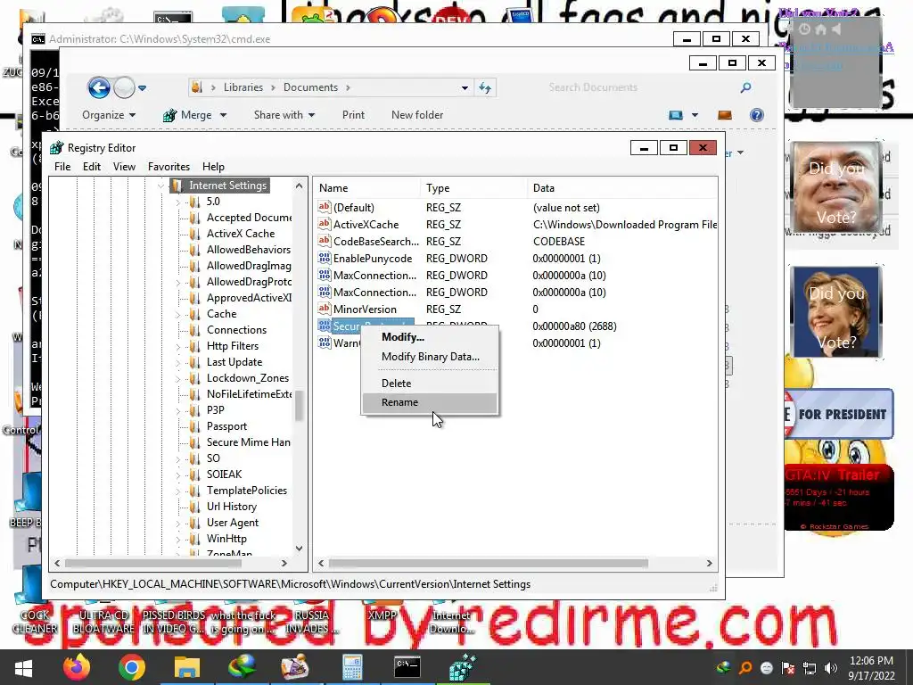Select the Passport key folder icon
The height and width of the screenshot is (685, 913).
click(x=194, y=426)
